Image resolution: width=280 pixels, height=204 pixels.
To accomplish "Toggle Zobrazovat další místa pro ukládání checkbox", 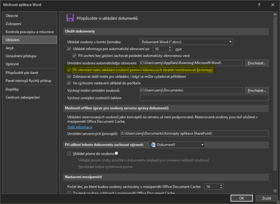I will click(x=69, y=76).
